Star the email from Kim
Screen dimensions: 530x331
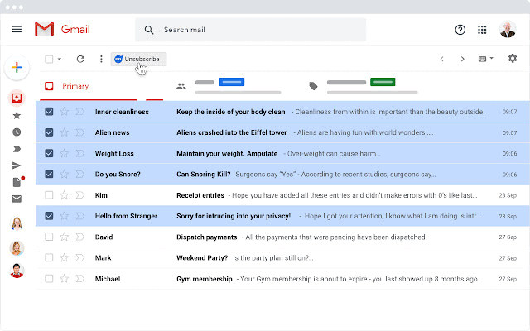pos(65,195)
